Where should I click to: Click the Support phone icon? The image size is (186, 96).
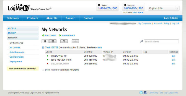(x=125, y=5)
